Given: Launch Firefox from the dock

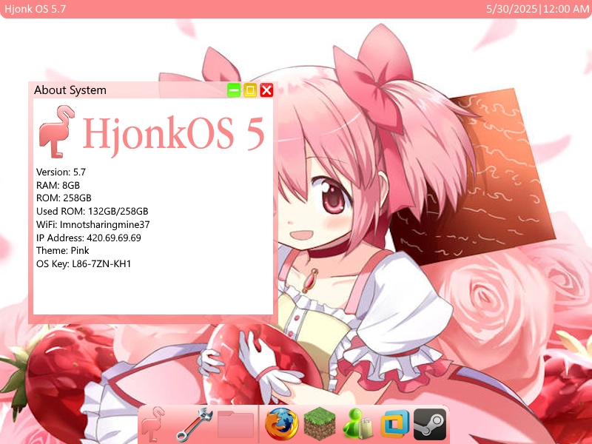Looking at the screenshot, I should tap(282, 424).
